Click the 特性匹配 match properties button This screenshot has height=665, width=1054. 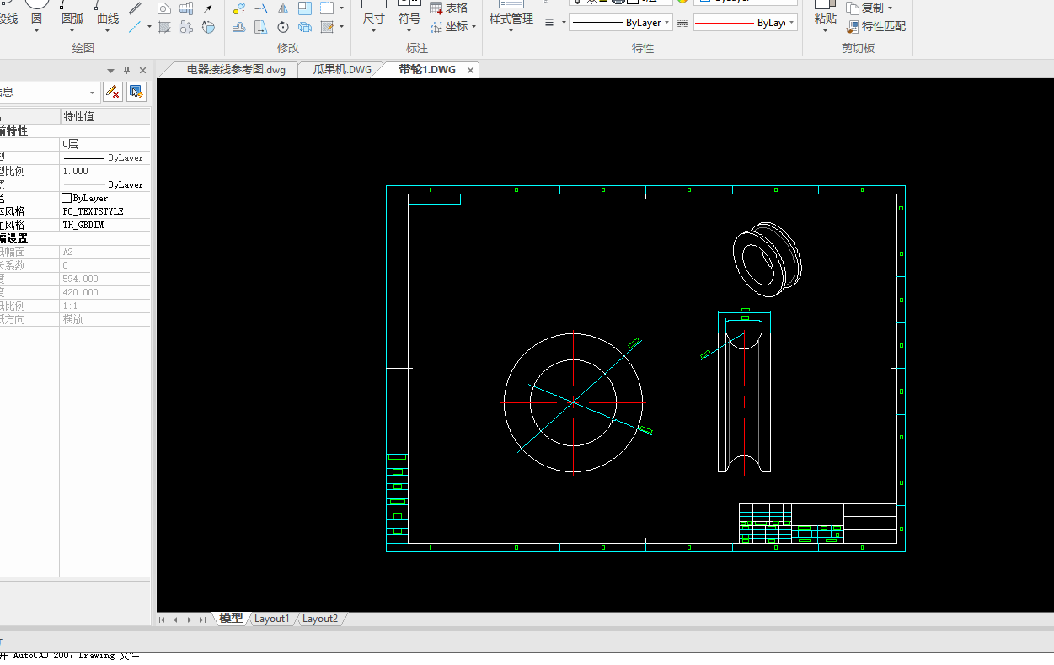tap(876, 26)
